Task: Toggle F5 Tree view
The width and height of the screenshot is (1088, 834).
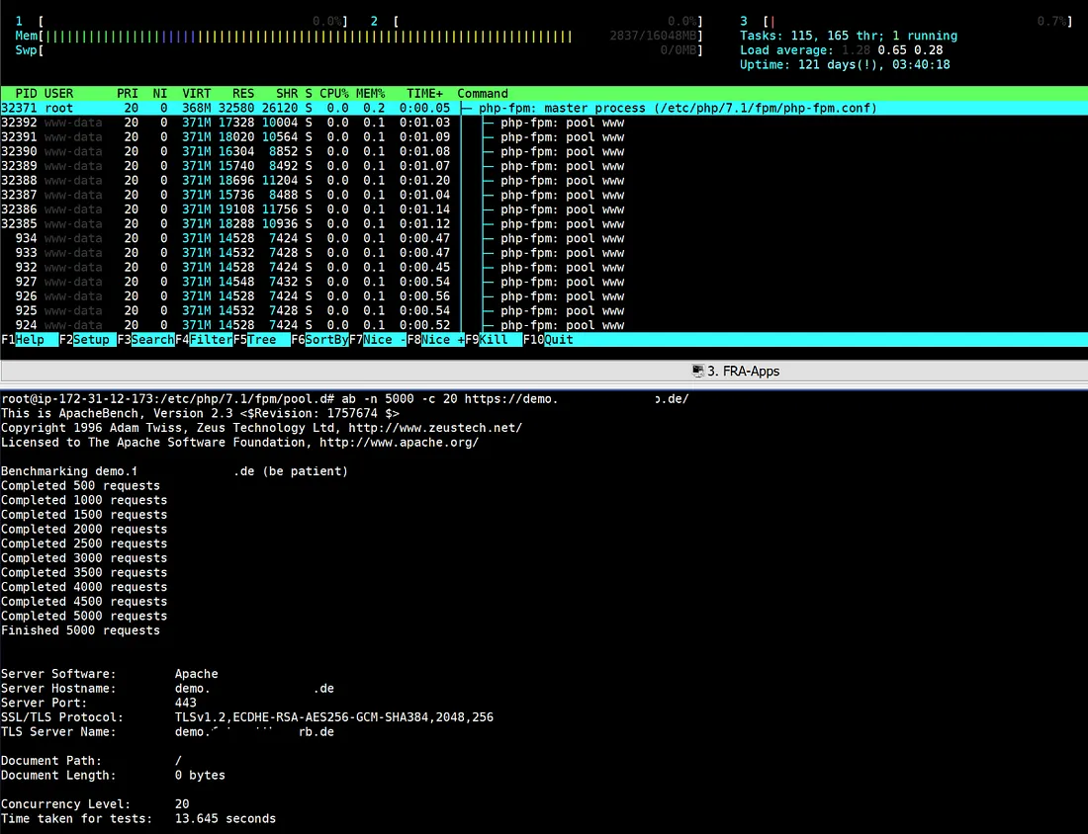Action: pyautogui.click(x=261, y=340)
